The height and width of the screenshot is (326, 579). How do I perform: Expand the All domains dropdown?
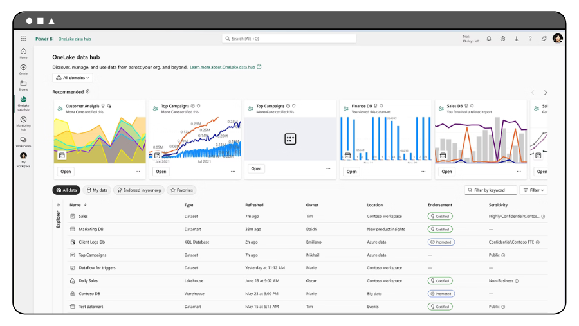[73, 78]
